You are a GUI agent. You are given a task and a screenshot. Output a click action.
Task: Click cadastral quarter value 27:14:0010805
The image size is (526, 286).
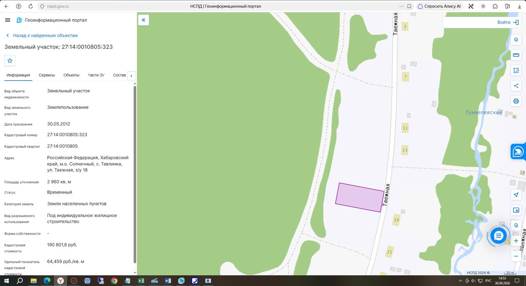point(62,146)
